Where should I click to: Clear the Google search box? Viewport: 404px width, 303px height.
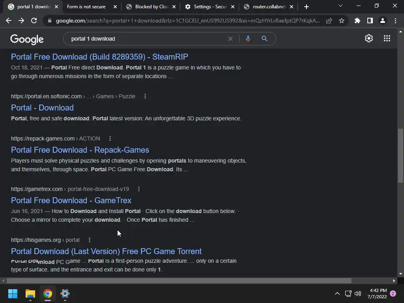click(x=230, y=39)
